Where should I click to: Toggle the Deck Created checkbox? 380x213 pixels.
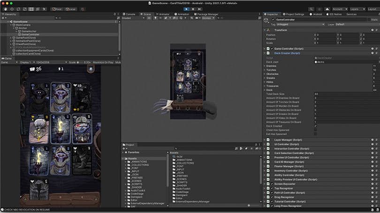[x=316, y=126]
